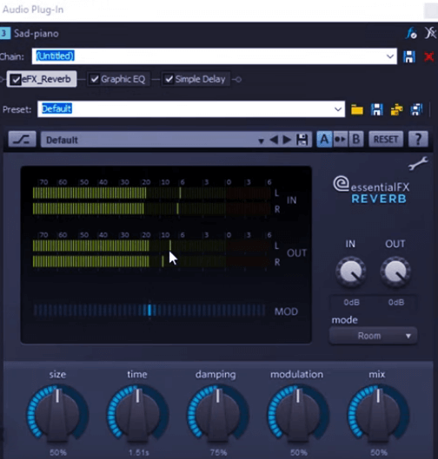Save the plug-in chain preset
This screenshot has width=438, height=459.
(409, 56)
